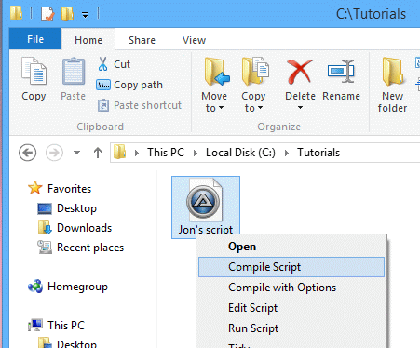Click the Back navigation arrow
Image resolution: width=420 pixels, height=348 pixels.
coord(27,153)
